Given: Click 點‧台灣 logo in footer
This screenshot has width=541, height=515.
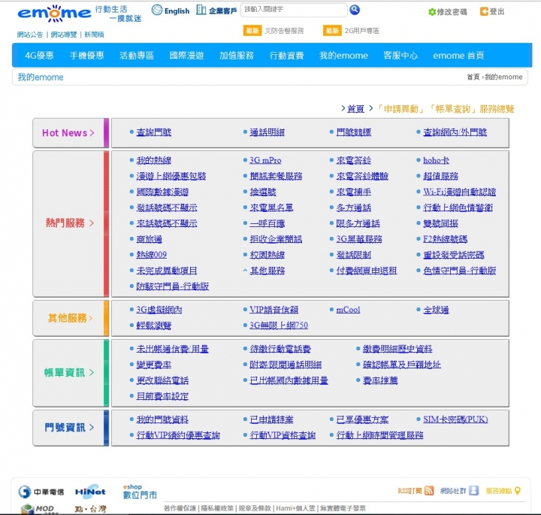Looking at the screenshot, I should point(90,509).
